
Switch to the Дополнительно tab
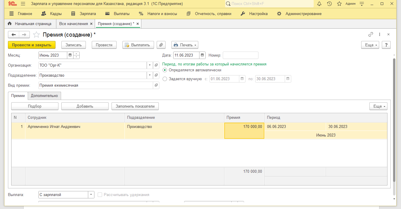coord(44,96)
